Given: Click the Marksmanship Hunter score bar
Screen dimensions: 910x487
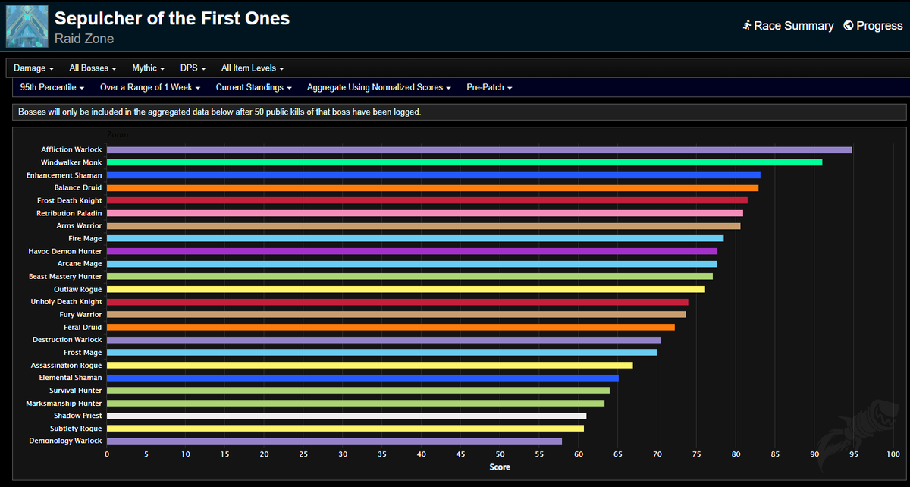Looking at the screenshot, I should click(x=356, y=403).
